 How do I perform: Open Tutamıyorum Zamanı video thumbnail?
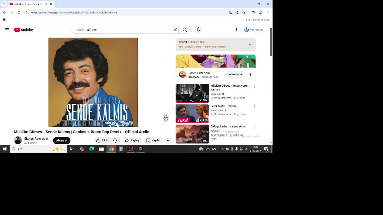pyautogui.click(x=192, y=93)
